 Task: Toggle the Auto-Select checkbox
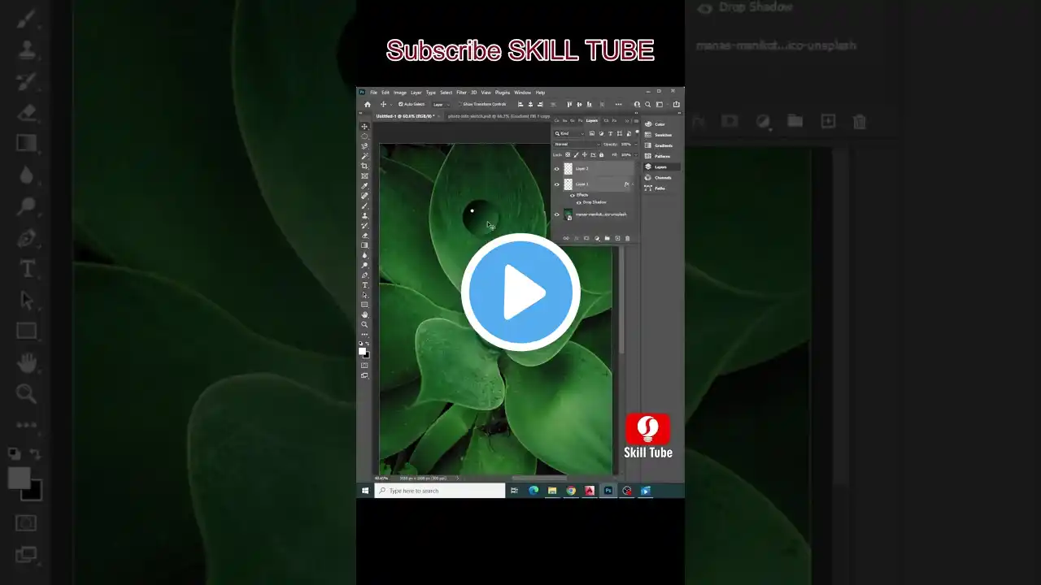[x=400, y=104]
